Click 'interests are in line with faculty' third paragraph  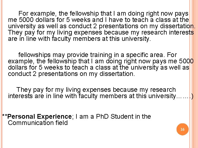point(55,96)
